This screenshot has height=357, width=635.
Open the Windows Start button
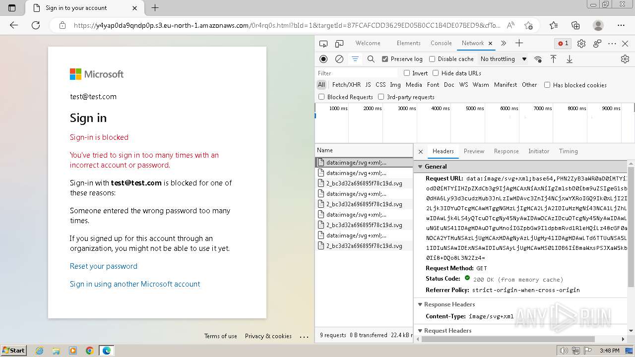(x=14, y=351)
